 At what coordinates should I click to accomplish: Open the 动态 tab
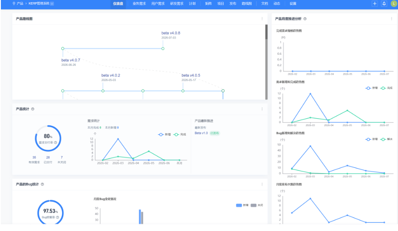[277, 4]
